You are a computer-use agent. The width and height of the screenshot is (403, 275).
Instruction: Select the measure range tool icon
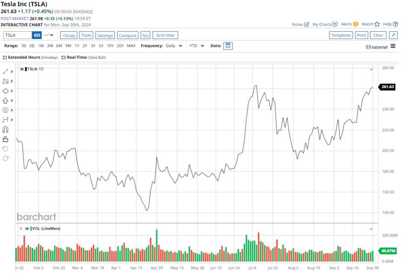click(6, 120)
